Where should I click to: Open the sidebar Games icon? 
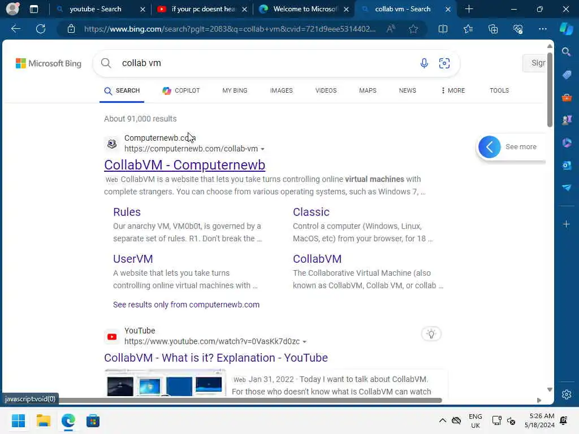pos(567,120)
